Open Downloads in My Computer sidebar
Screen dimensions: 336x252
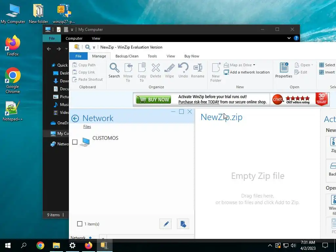click(x=61, y=81)
